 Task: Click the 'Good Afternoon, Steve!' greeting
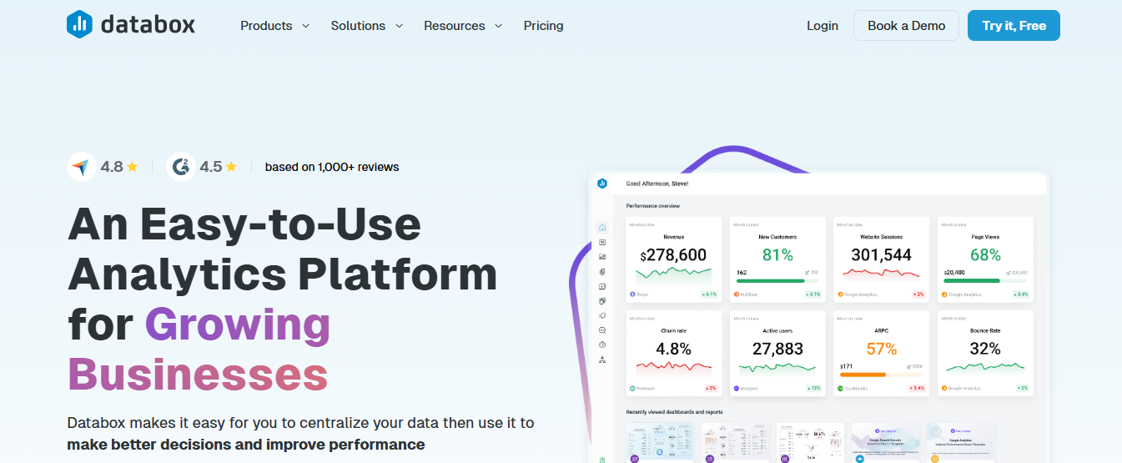click(657, 184)
